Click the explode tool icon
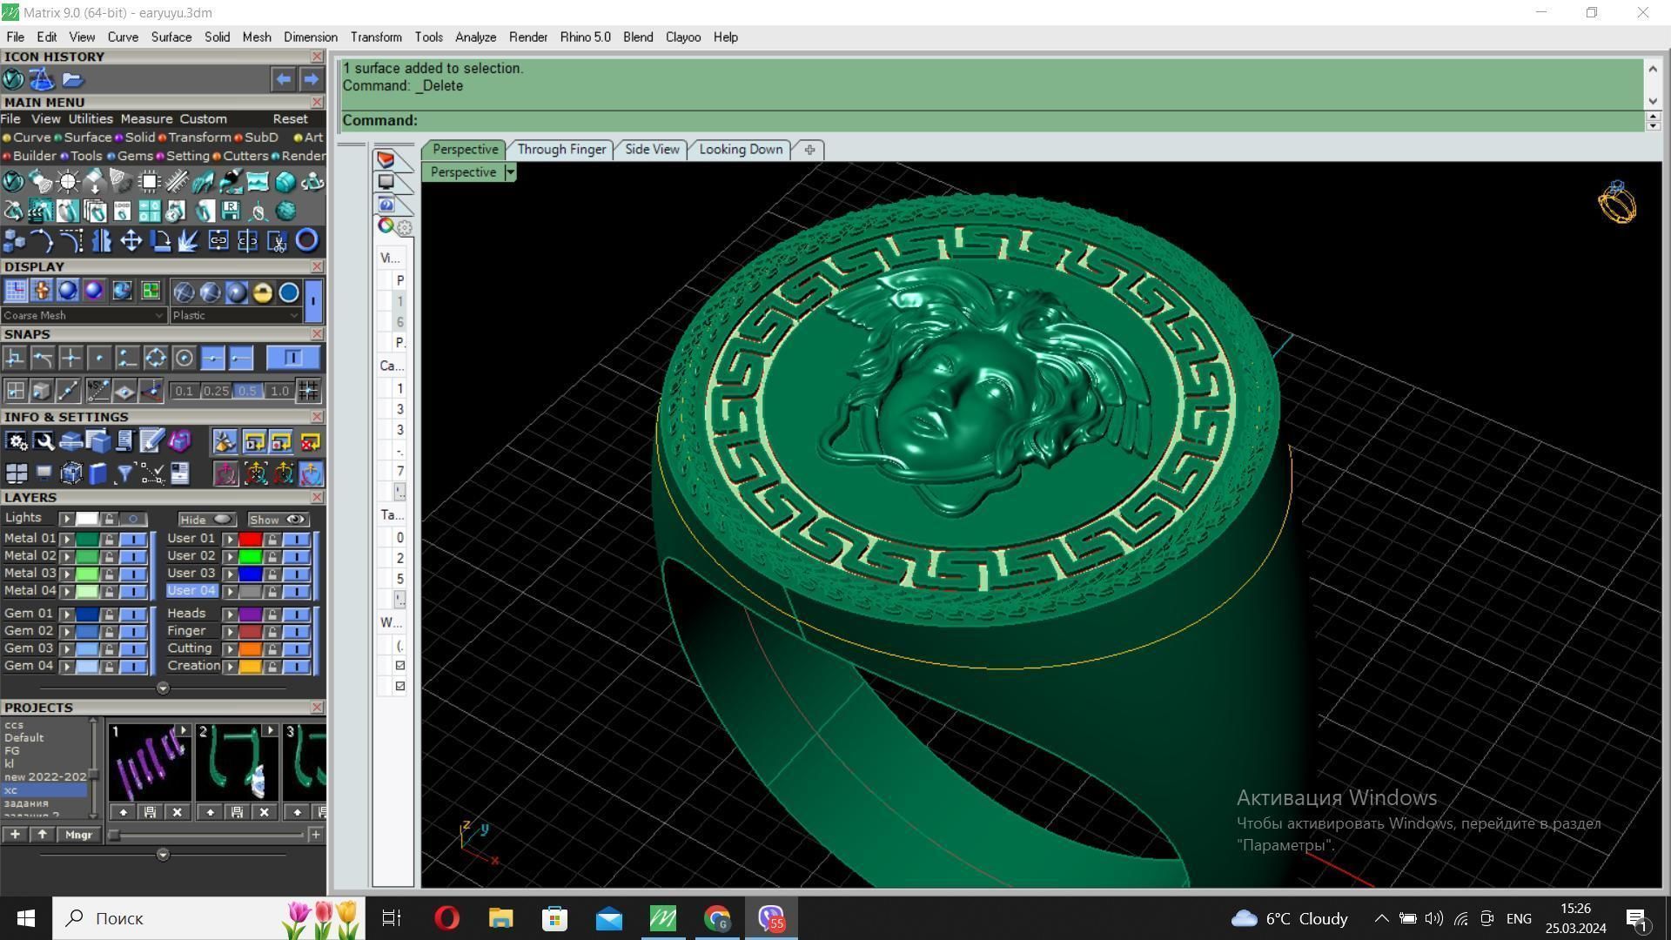The height and width of the screenshot is (940, 1671). tap(188, 240)
